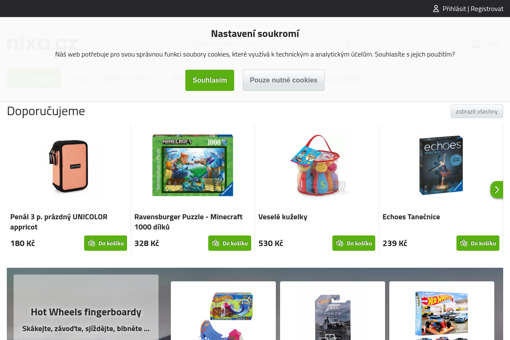
Task: Open the Echoes Tanečnice product image
Action: tap(441, 165)
